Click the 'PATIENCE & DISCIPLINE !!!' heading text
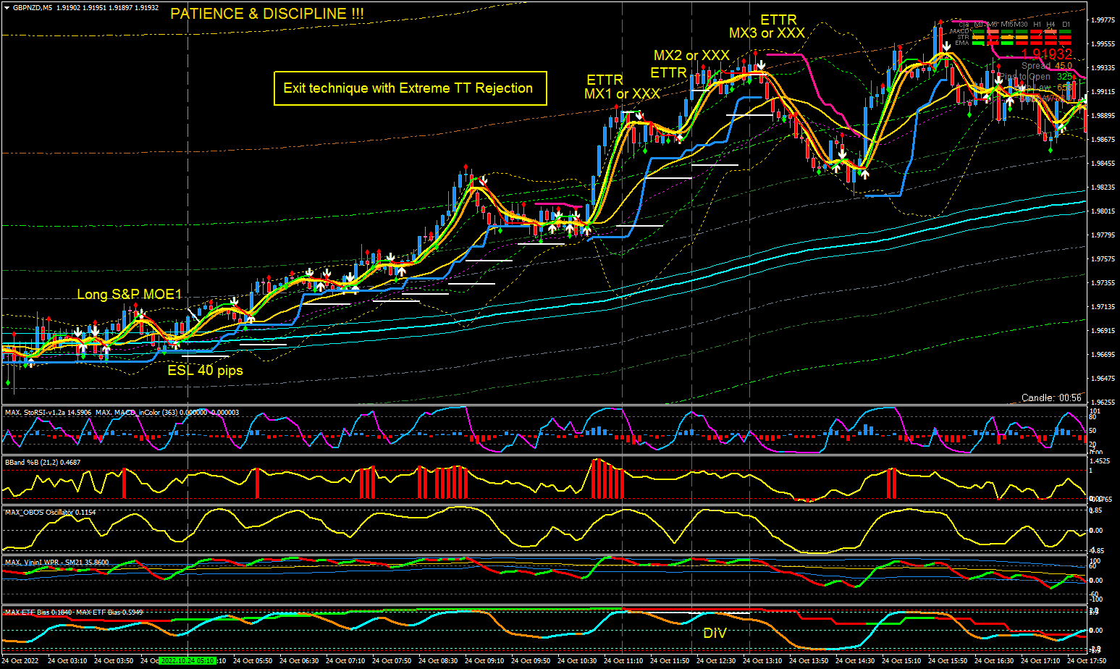The width and height of the screenshot is (1120, 669). (x=267, y=14)
